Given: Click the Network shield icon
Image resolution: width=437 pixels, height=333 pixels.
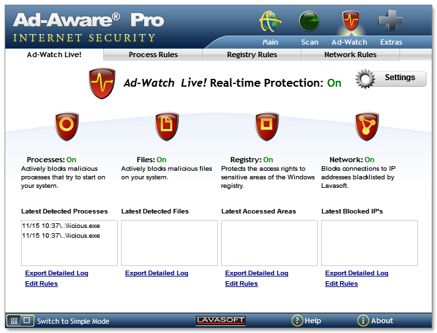Looking at the screenshot, I should 367,126.
